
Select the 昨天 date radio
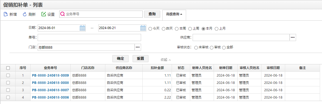(163, 29)
